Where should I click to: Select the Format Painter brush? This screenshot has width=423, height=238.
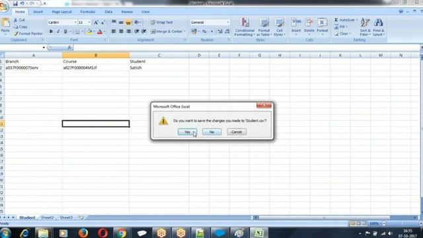[16, 34]
